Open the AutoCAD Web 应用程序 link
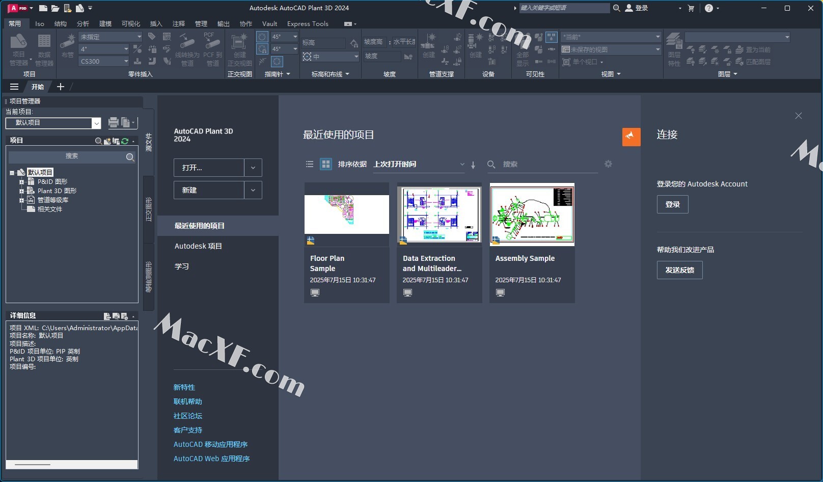The height and width of the screenshot is (482, 823). coord(212,459)
